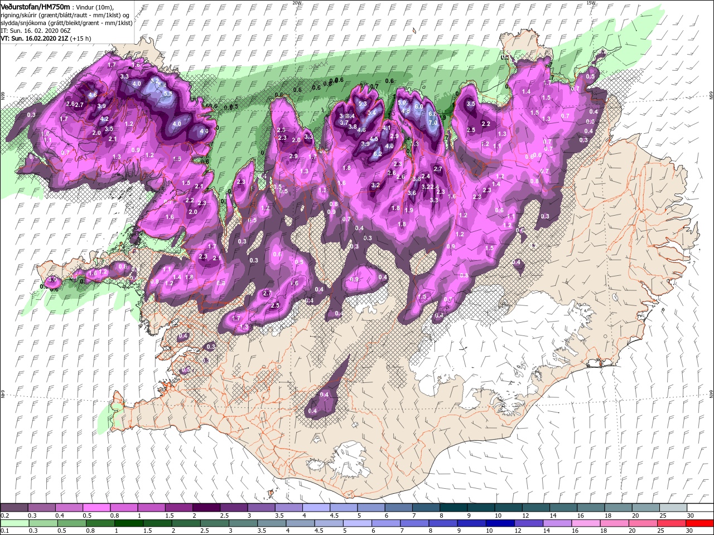Viewport: 714px width, 535px height.
Task: Click the '15W' longitude label
Action: [590, 2]
